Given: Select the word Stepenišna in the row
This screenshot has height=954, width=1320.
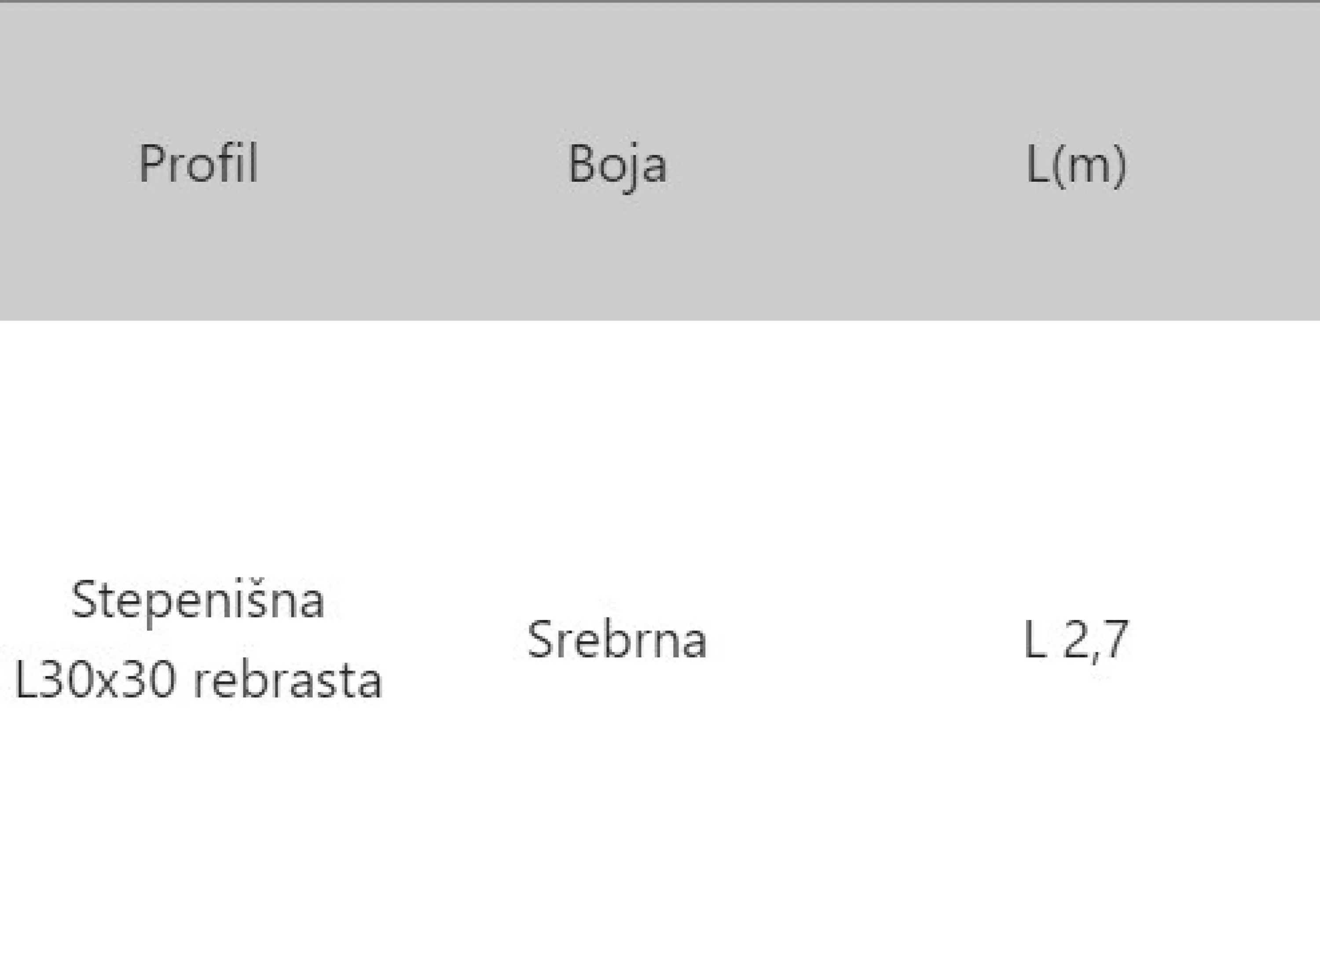Looking at the screenshot, I should [x=198, y=600].
